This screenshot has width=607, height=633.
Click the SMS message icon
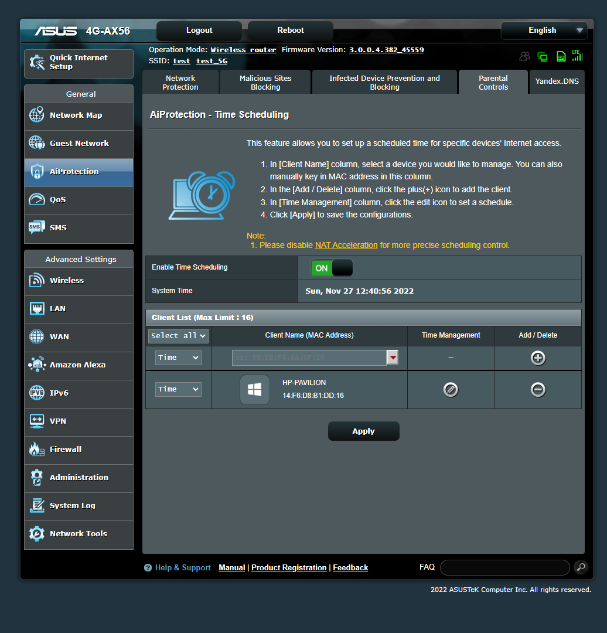coord(37,227)
